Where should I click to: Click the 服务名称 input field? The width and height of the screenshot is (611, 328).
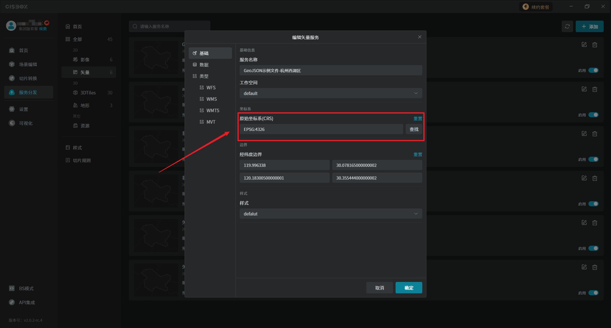click(330, 71)
